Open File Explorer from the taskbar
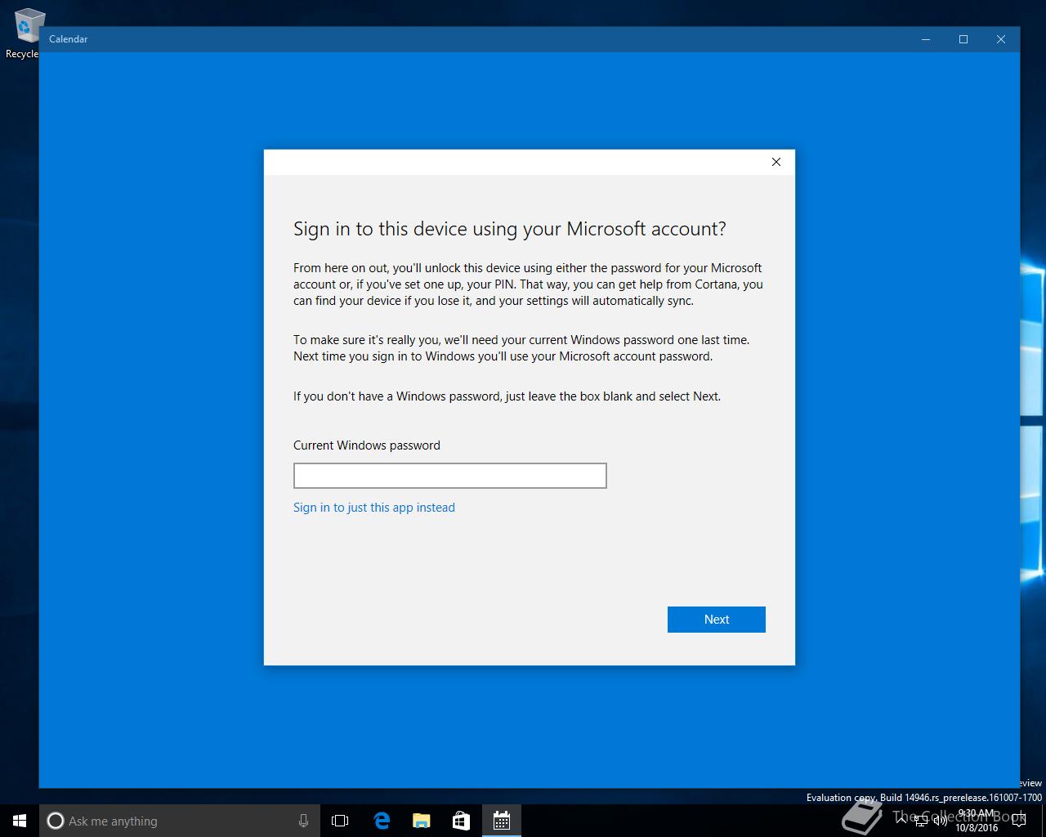Image resolution: width=1046 pixels, height=837 pixels. (421, 821)
